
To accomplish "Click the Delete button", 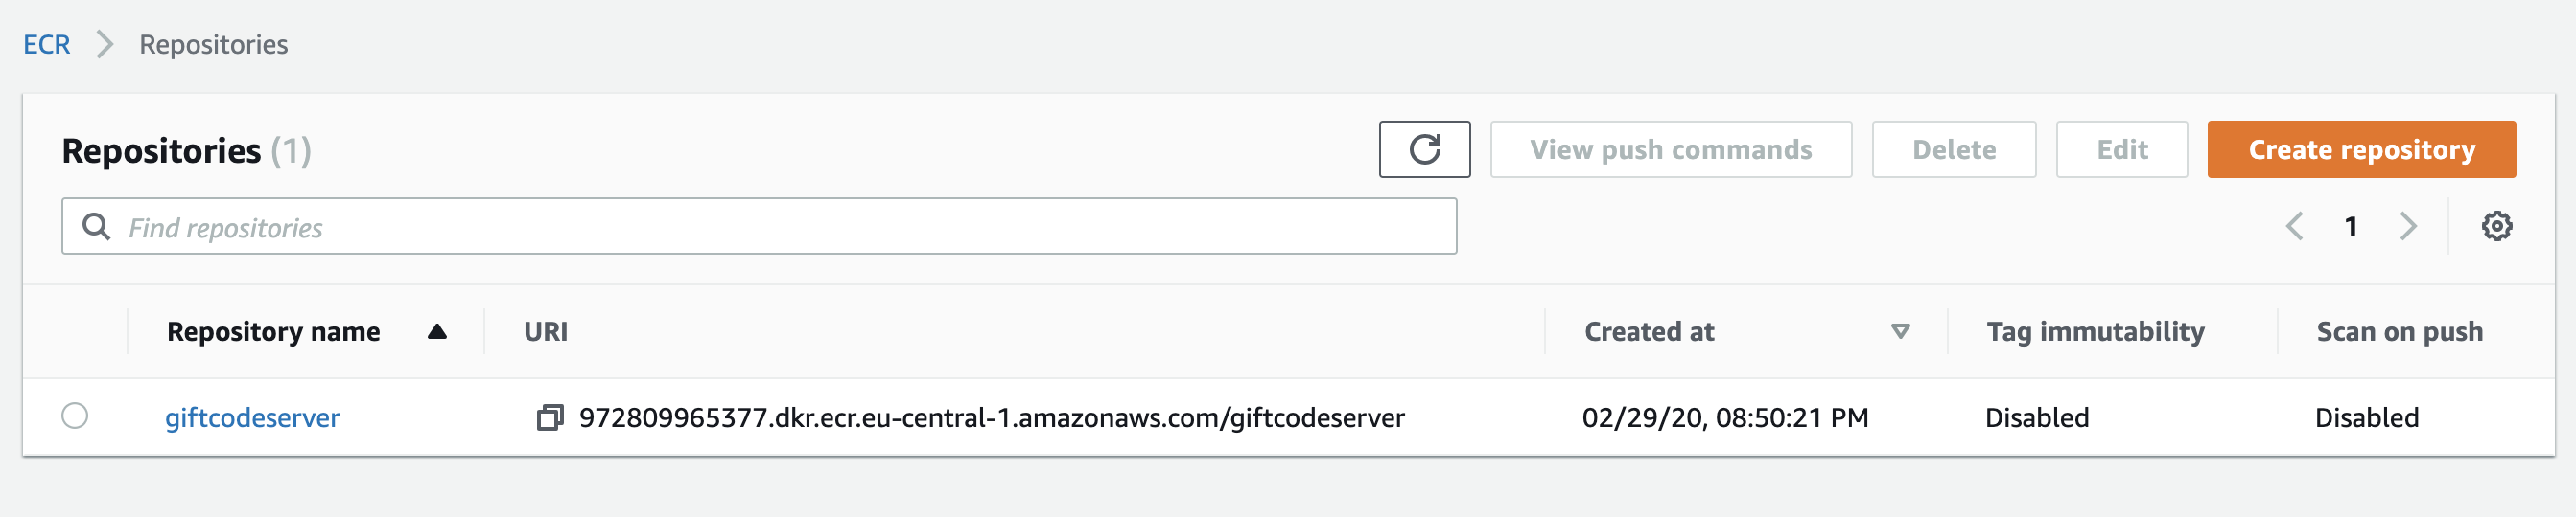I will click(x=1953, y=149).
